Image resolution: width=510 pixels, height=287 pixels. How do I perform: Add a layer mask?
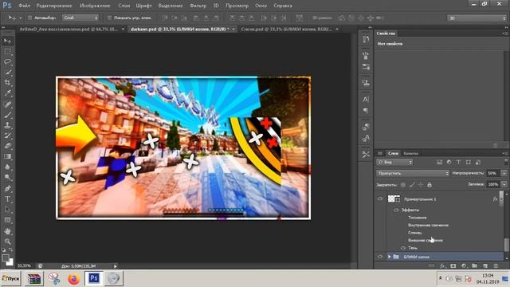tap(453, 265)
